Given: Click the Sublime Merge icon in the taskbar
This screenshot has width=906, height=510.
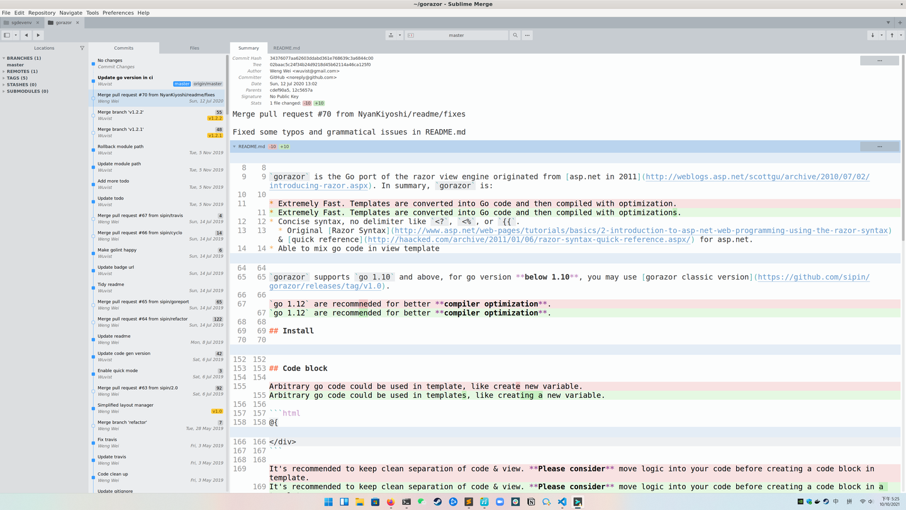Looking at the screenshot, I should click(578, 502).
